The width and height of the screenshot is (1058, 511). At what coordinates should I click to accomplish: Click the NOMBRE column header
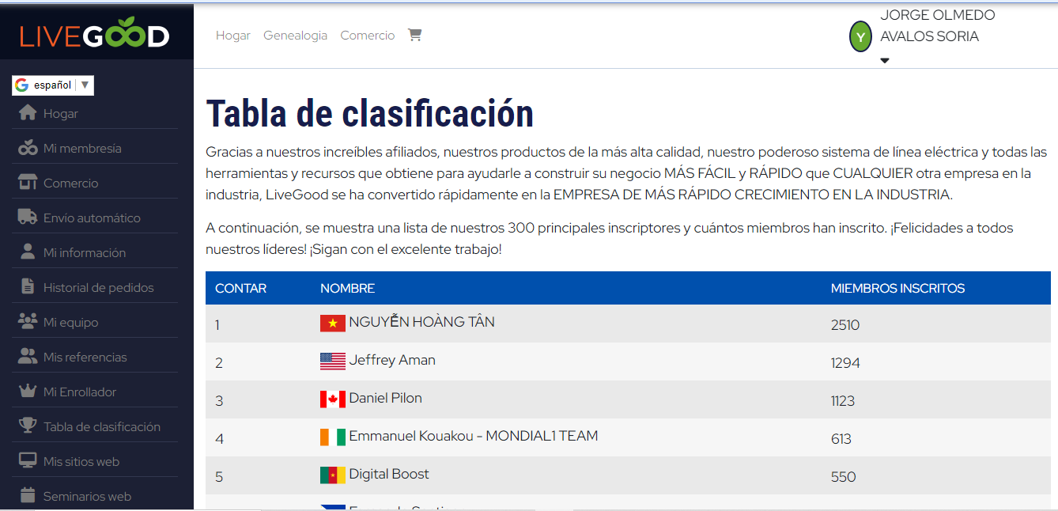click(x=348, y=288)
